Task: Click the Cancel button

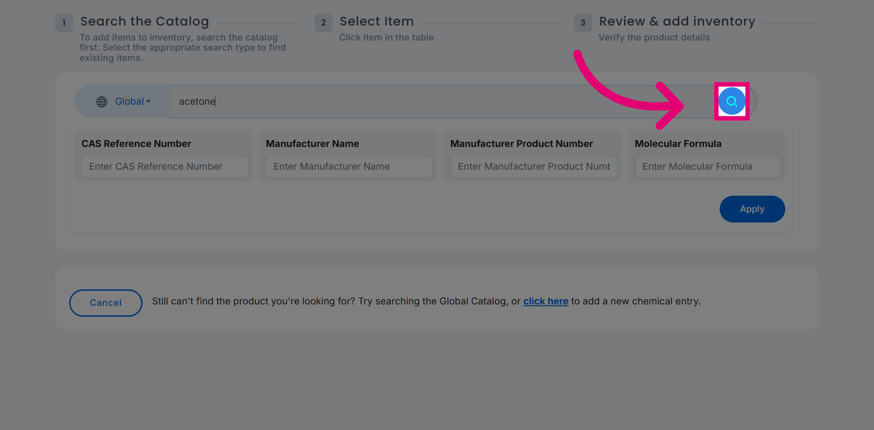Action: (106, 303)
